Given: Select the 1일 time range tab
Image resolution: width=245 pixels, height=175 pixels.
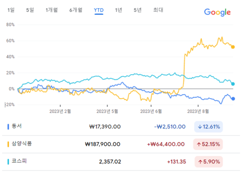Looking at the screenshot, I should [11, 10].
